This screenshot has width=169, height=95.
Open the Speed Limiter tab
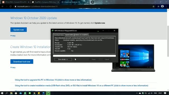(69, 35)
